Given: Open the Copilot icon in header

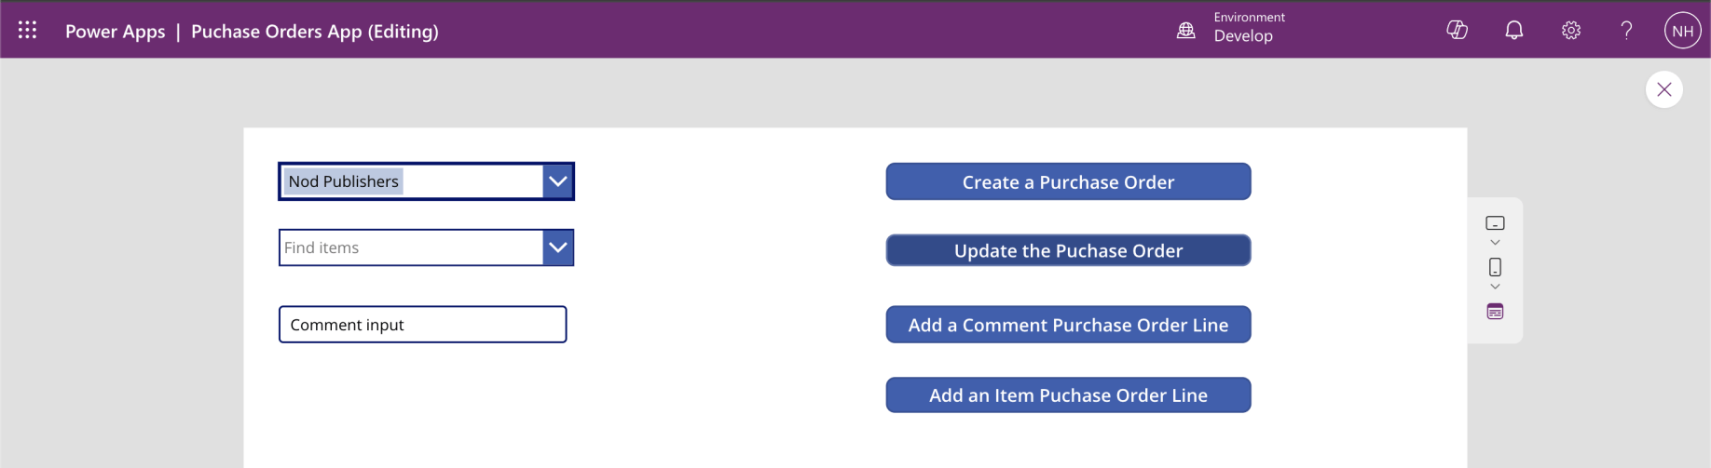Looking at the screenshot, I should click(1457, 31).
